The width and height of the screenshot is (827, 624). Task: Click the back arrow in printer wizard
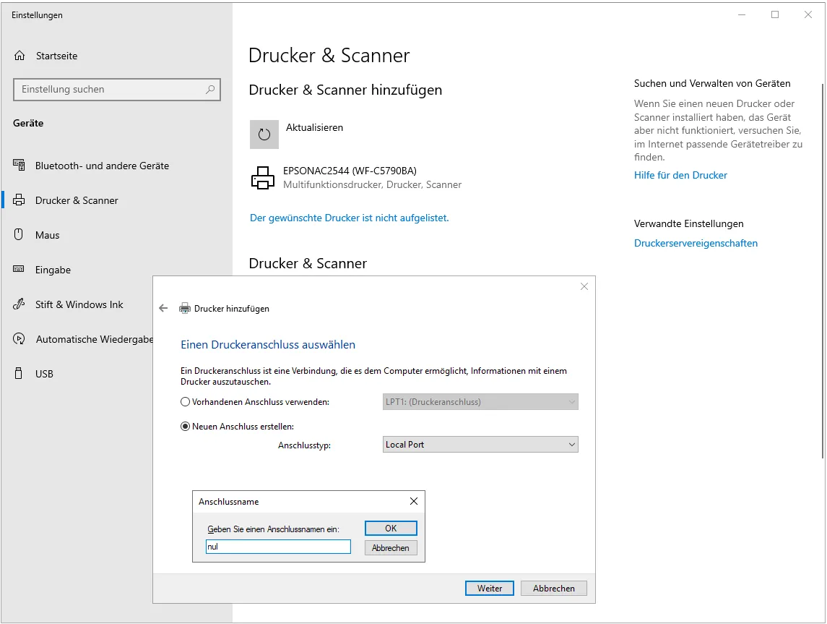pos(163,308)
